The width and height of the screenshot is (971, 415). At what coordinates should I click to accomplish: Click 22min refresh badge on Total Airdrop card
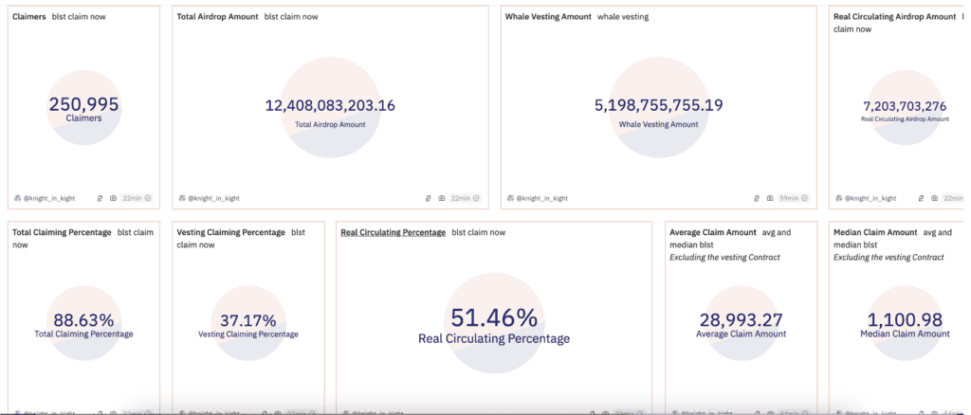[465, 198]
